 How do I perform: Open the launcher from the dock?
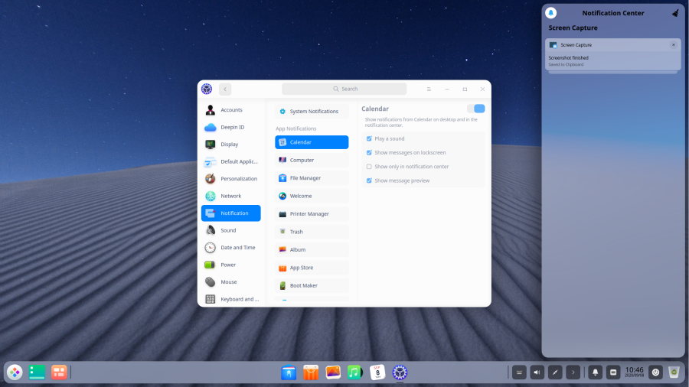tap(15, 372)
